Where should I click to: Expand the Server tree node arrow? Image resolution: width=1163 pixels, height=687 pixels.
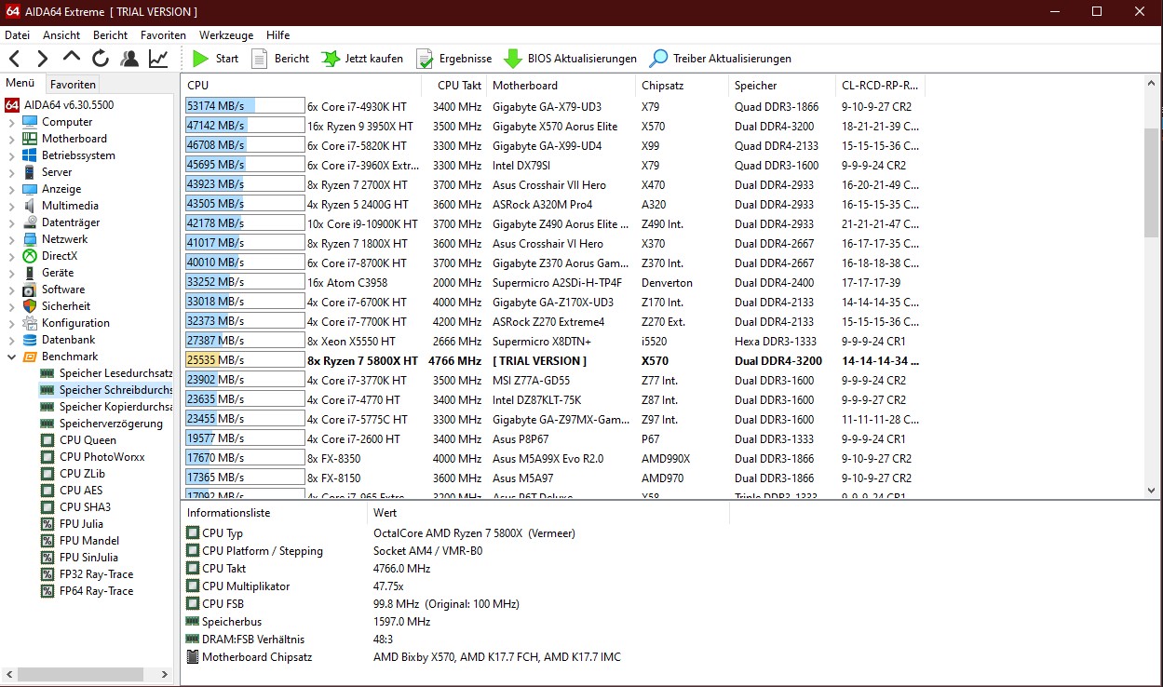pyautogui.click(x=11, y=172)
